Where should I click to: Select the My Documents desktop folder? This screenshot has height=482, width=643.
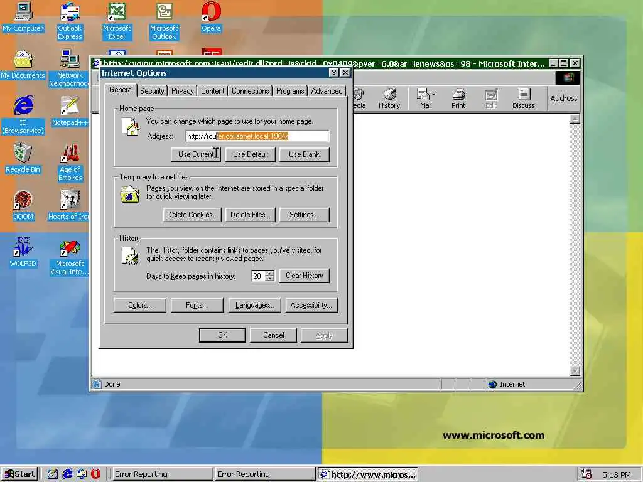pyautogui.click(x=23, y=65)
